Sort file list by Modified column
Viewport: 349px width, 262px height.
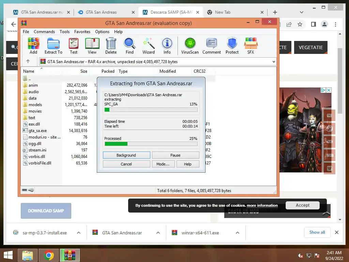coord(174,71)
